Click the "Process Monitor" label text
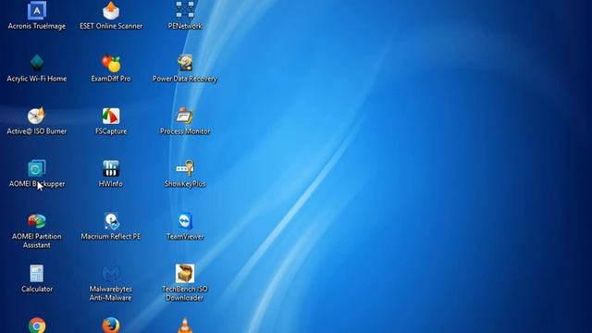Viewport: 592px width, 333px height. click(x=185, y=131)
